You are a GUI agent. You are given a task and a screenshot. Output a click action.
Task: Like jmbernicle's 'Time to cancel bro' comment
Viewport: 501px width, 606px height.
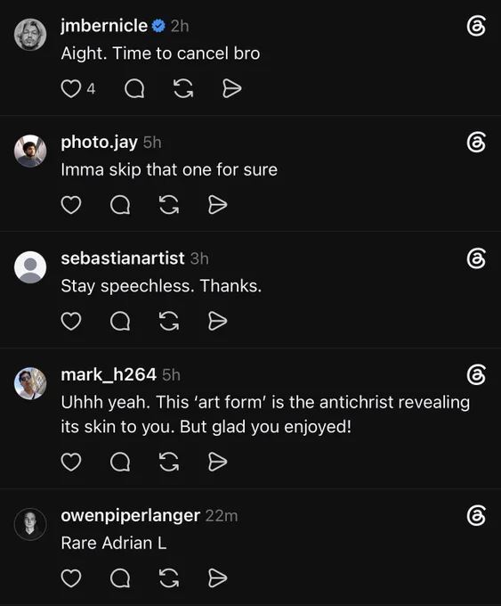pos(71,88)
